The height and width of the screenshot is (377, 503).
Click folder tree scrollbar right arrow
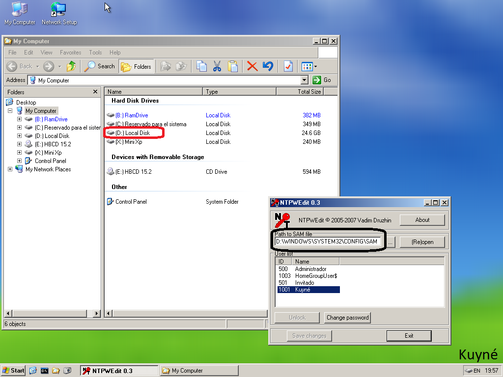click(97, 314)
